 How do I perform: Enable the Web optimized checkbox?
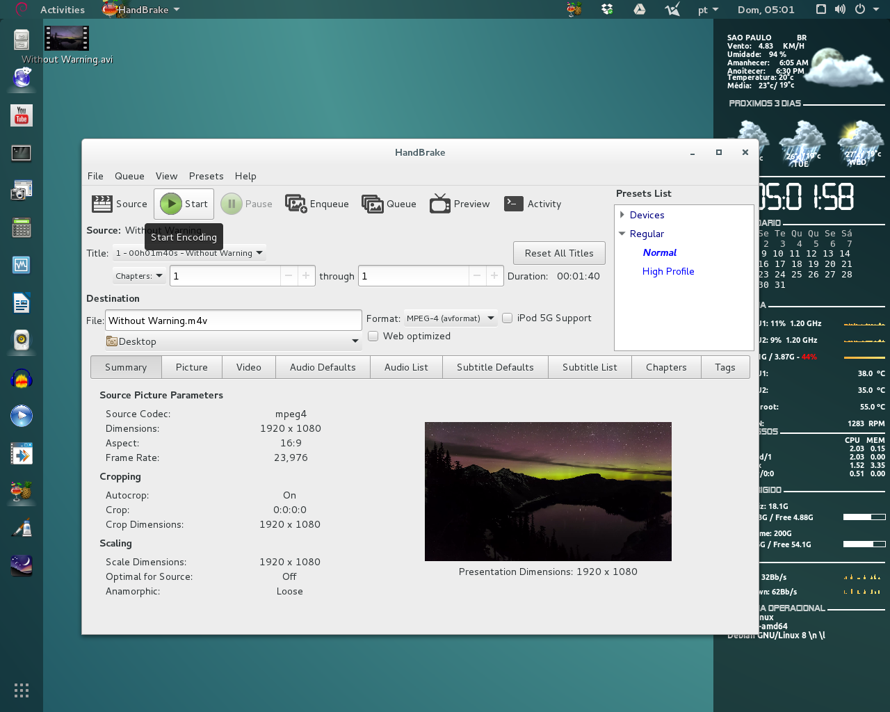click(x=373, y=336)
